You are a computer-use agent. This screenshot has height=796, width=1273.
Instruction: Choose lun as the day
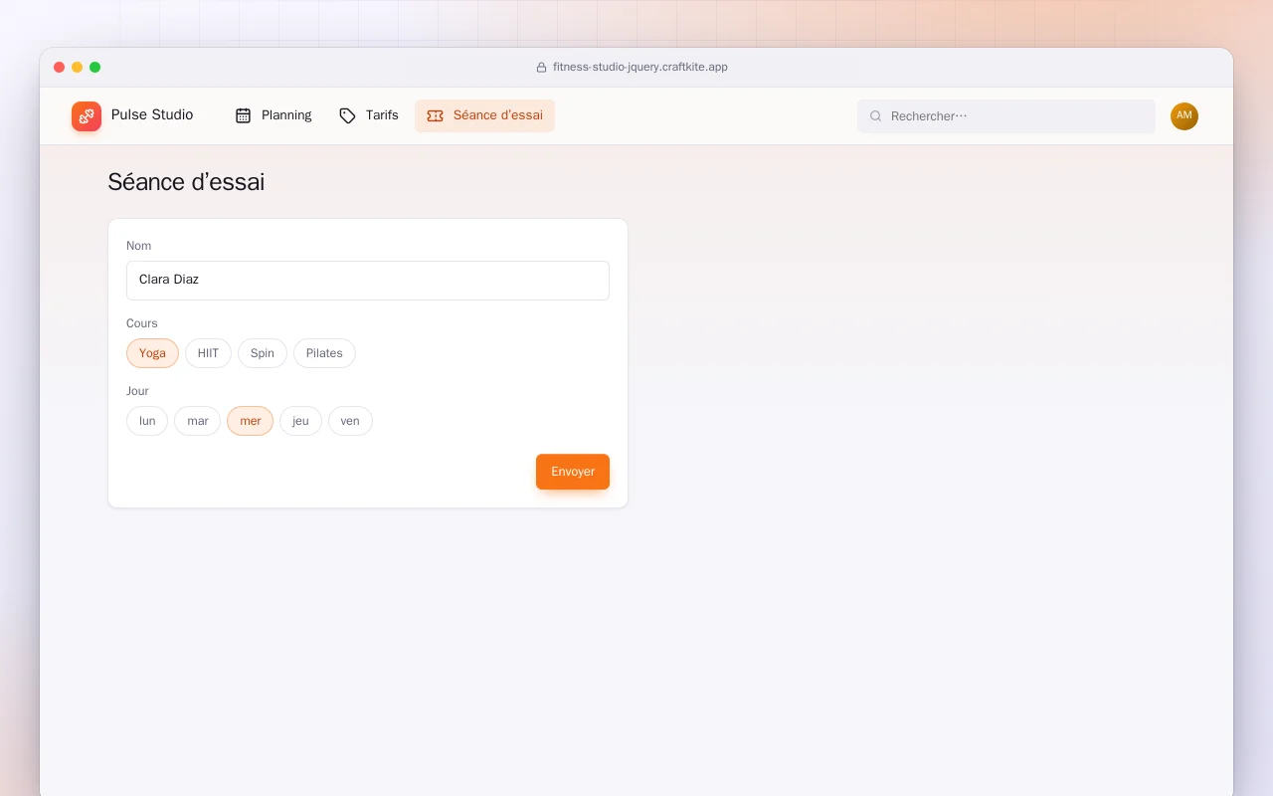(147, 421)
